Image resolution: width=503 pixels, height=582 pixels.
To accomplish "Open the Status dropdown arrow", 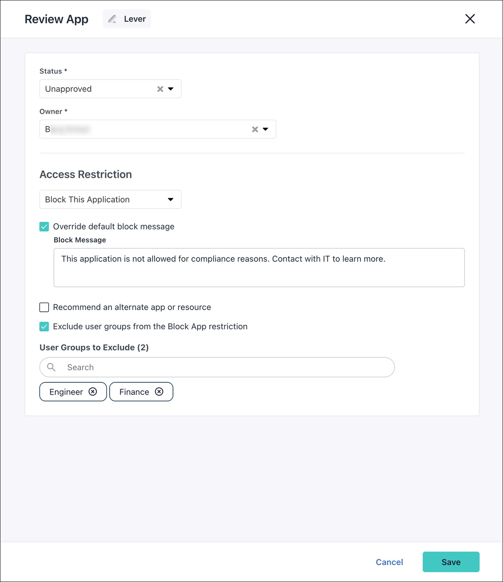I will (171, 89).
